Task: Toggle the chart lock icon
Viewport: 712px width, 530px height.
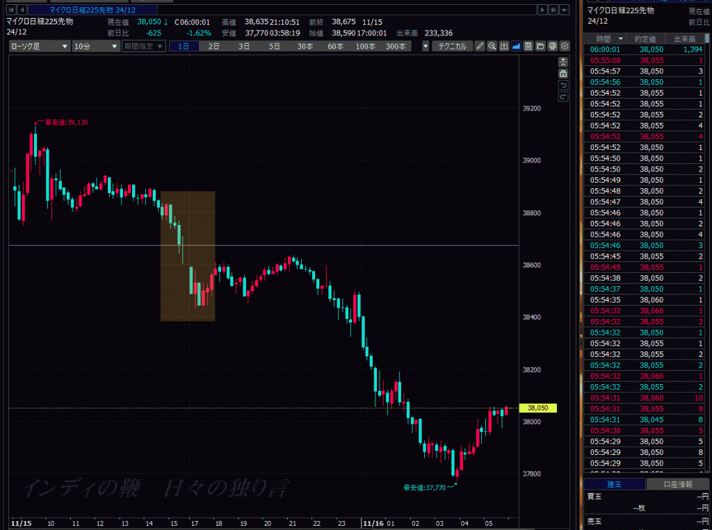Action: click(563, 73)
